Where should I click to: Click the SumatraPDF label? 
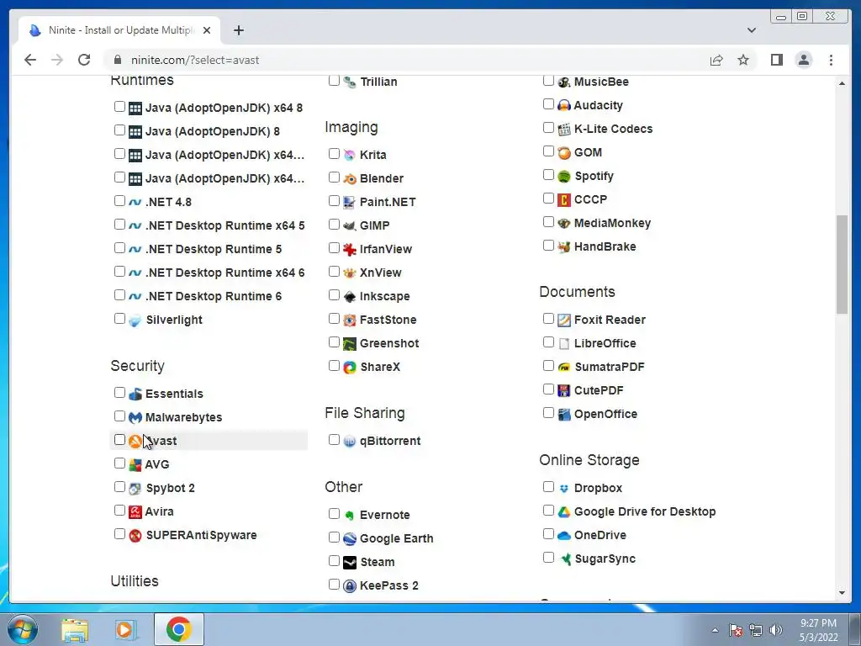point(610,367)
